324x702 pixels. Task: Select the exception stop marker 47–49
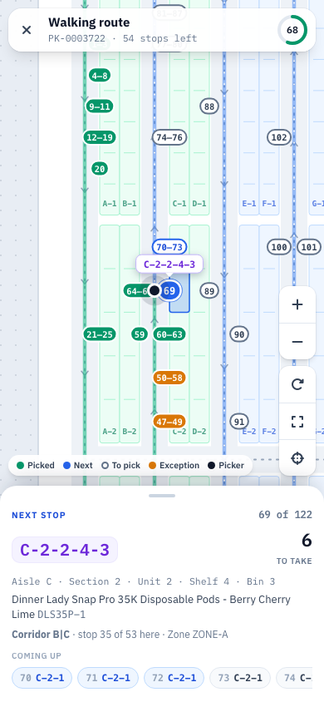pyautogui.click(x=169, y=422)
